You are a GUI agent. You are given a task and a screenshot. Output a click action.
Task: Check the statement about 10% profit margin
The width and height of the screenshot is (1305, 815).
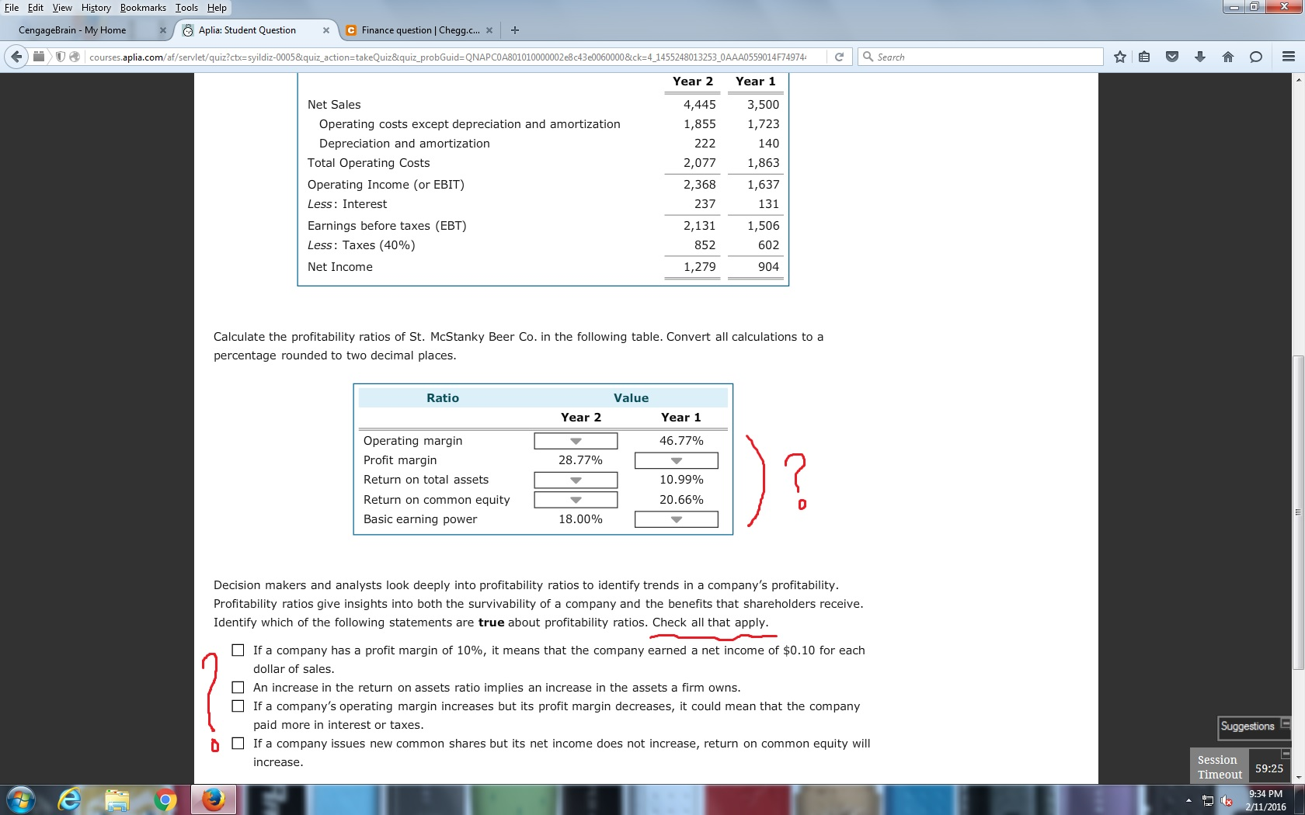tap(238, 650)
